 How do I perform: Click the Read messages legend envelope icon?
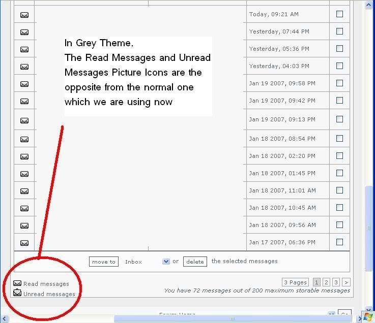tap(17, 284)
